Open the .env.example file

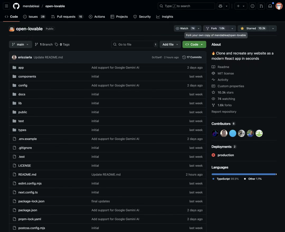point(27,139)
